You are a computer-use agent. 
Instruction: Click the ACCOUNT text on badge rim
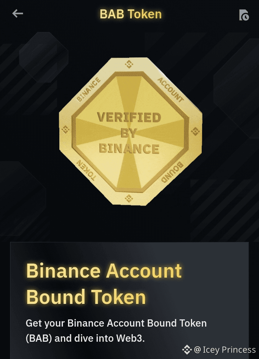click(x=171, y=90)
